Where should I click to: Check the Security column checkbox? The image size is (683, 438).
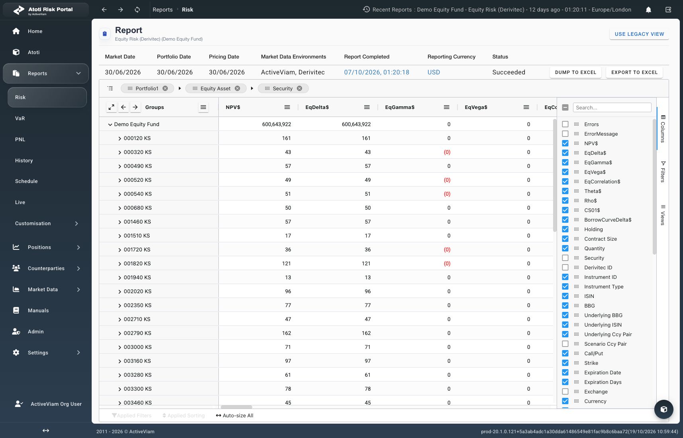(565, 258)
